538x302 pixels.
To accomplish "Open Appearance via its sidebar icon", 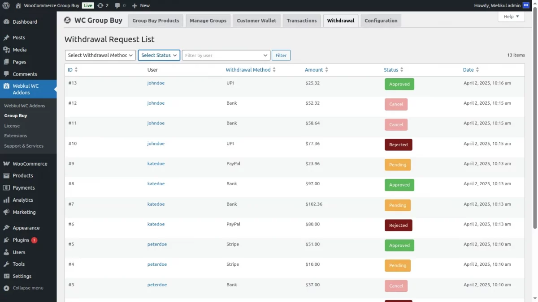I will [7, 227].
